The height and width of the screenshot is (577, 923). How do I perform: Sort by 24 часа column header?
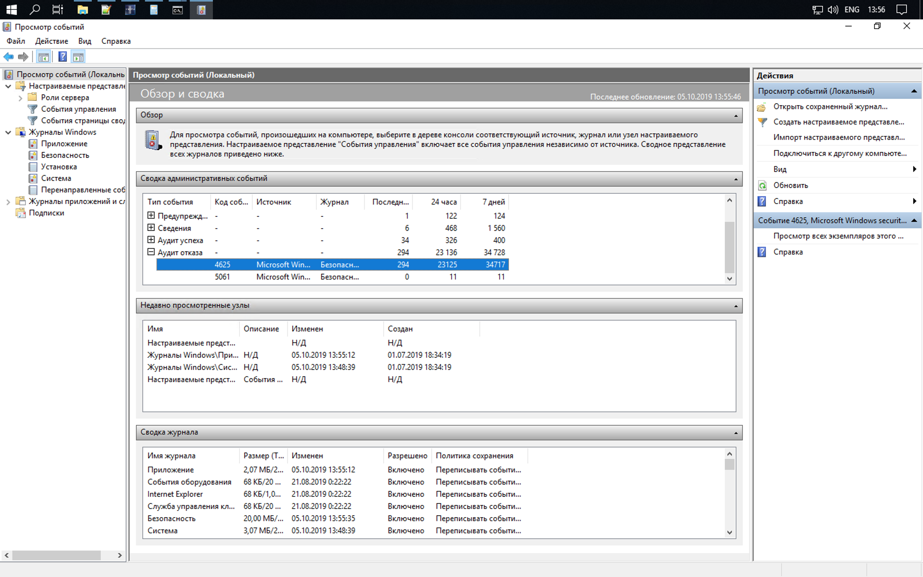pos(437,202)
